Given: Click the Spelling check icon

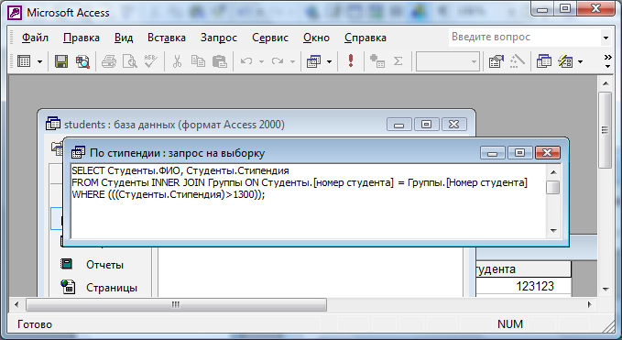Looking at the screenshot, I should [151, 61].
